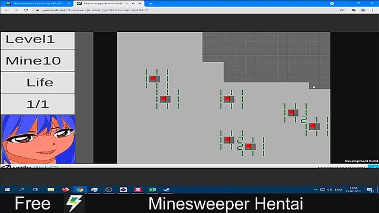
Task: Click the flagged tile right of the stacked 2s
Action: tap(250, 147)
